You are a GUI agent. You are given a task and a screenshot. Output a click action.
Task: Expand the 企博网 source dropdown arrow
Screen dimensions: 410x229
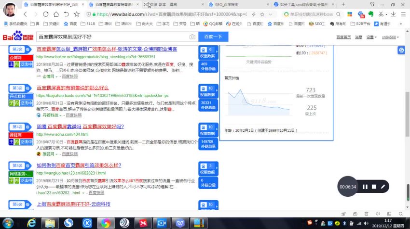57,76
